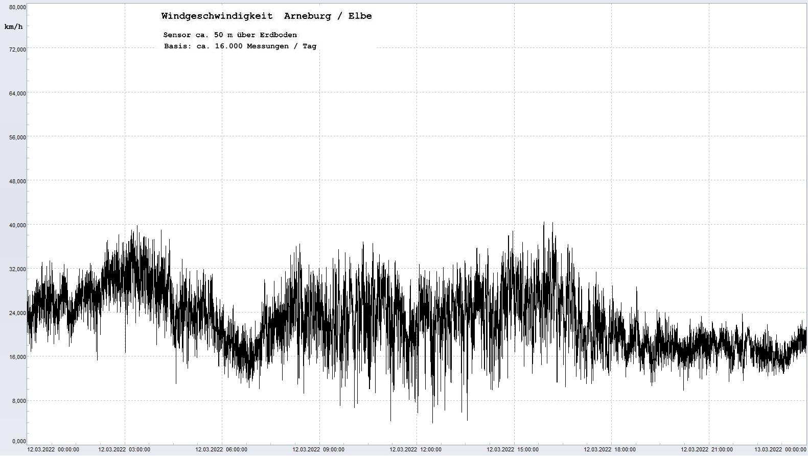Select the 13.03.2022 00:00:00 time label
Viewport: 808px width, 456px height.
click(x=780, y=449)
